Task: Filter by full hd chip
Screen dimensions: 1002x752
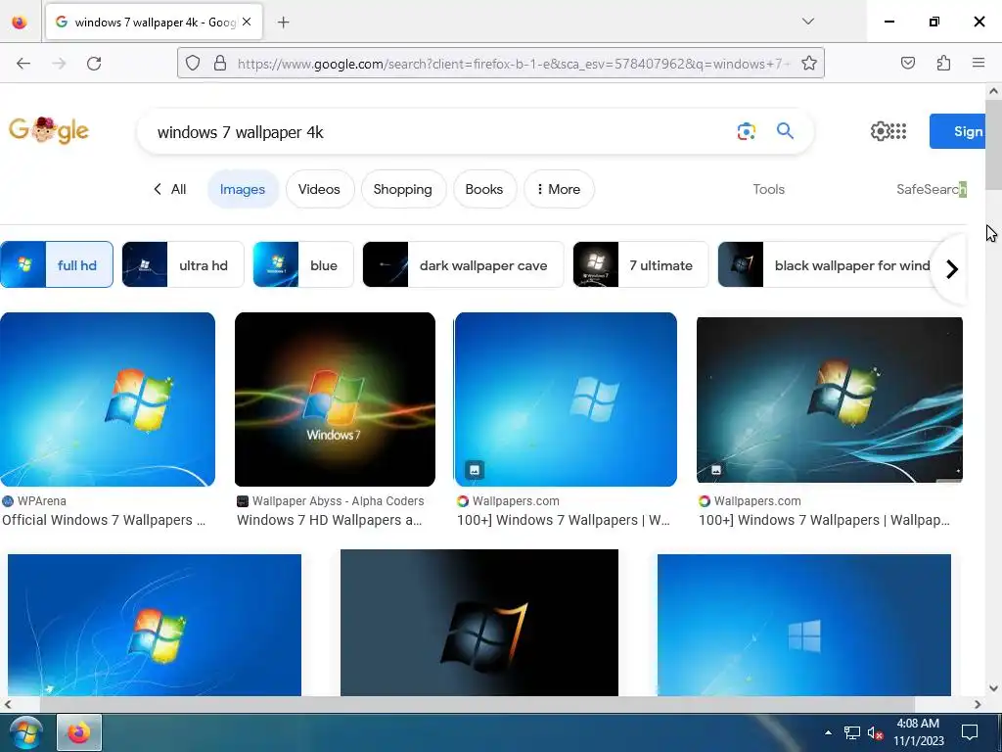Action: pyautogui.click(x=57, y=264)
